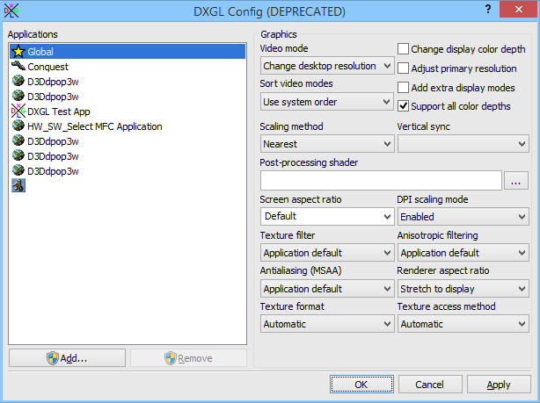The height and width of the screenshot is (403, 540).
Task: Select HW_SW_Select MFC Application entry
Action: [x=128, y=126]
